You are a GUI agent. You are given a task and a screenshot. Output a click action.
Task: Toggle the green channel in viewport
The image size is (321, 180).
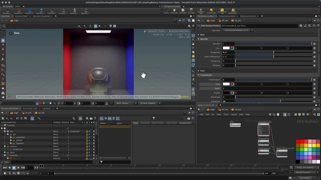[x=44, y=103]
